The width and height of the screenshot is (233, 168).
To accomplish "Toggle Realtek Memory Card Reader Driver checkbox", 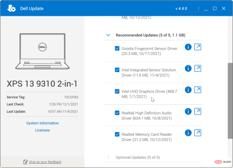I will tap(117, 134).
